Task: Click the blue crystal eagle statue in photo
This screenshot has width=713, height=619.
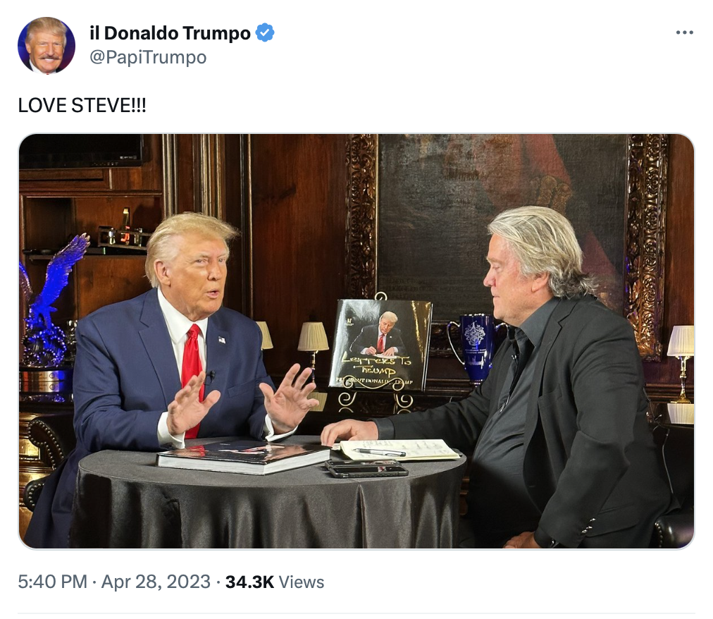Action: coord(50,302)
